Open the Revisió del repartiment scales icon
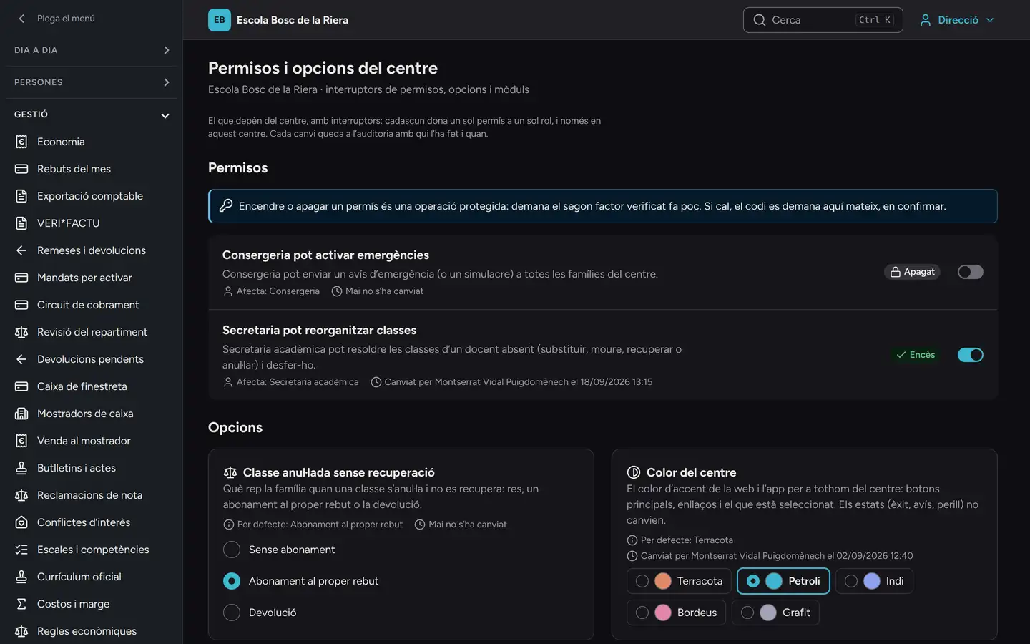This screenshot has width=1030, height=644. coord(21,332)
